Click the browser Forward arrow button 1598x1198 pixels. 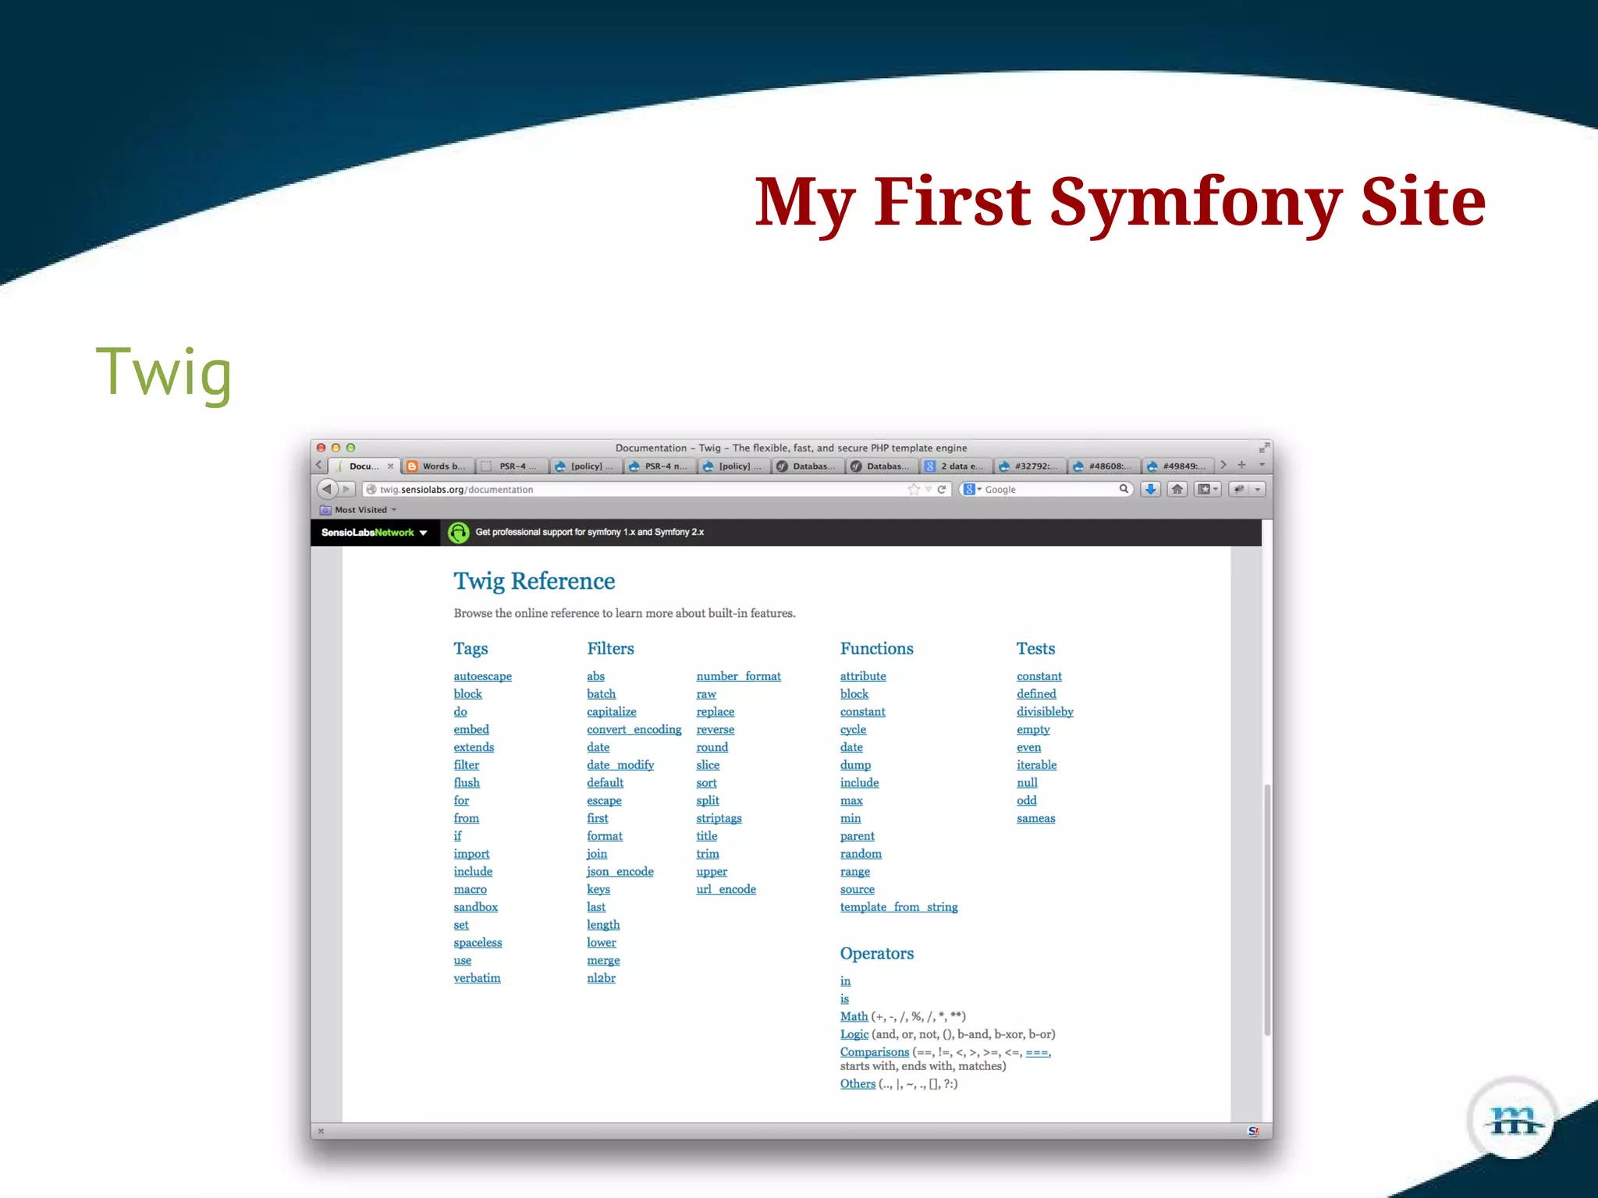(347, 489)
